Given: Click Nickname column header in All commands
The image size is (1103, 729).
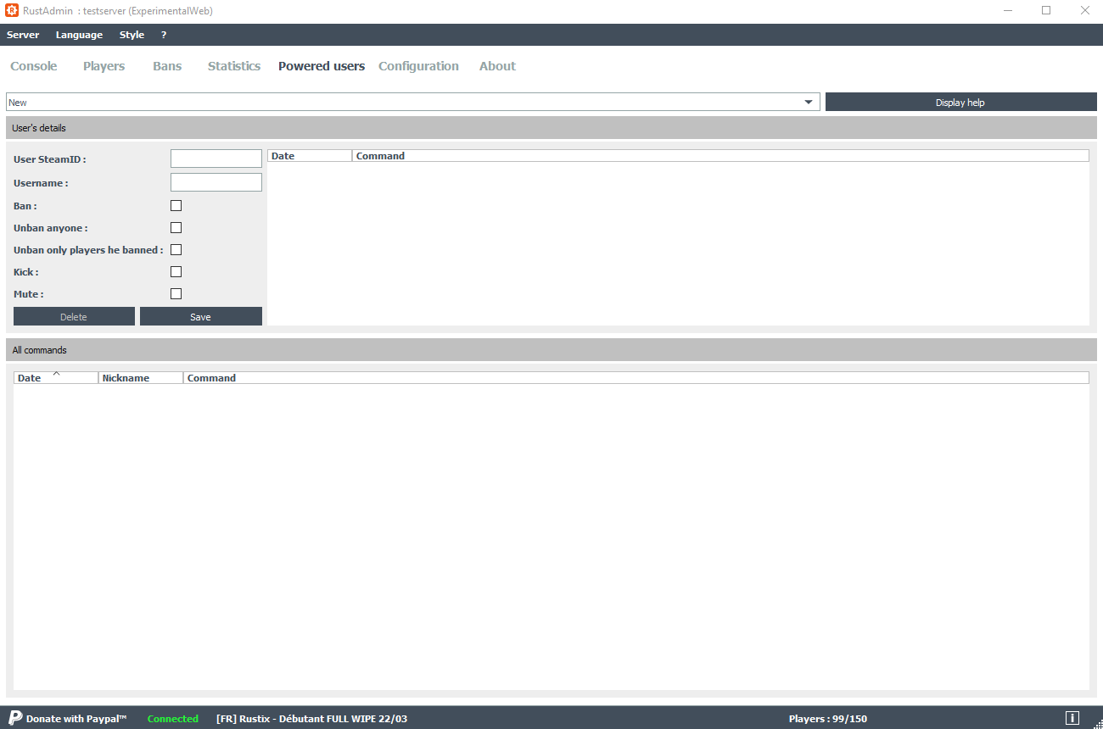Looking at the screenshot, I should point(141,378).
